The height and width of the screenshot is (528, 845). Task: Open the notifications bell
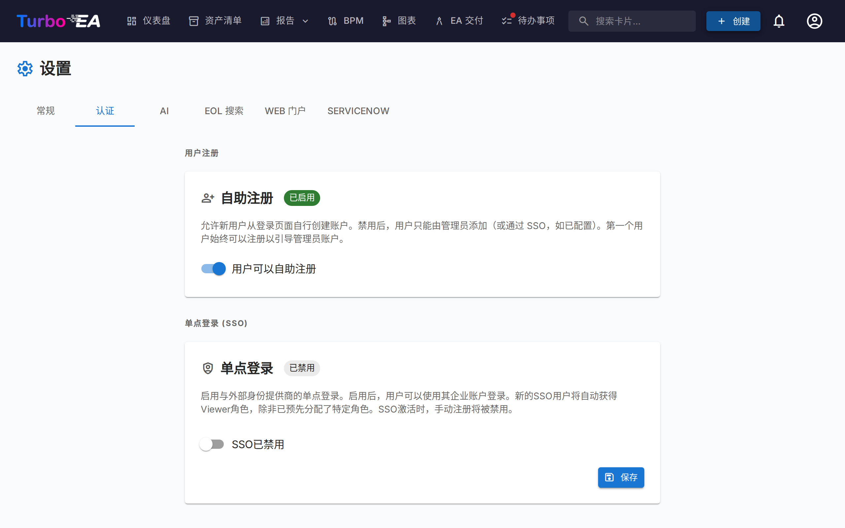tap(779, 21)
